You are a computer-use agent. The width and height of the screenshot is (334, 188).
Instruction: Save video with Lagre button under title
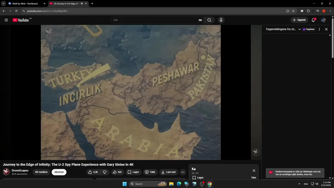coord(133,172)
